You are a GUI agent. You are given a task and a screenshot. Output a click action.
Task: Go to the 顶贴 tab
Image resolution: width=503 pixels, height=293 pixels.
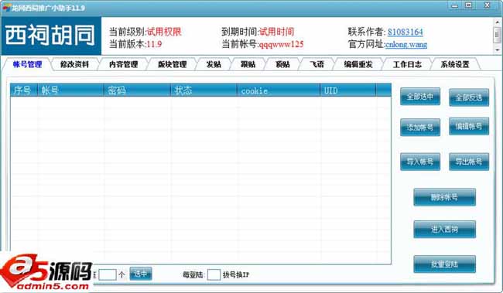point(282,64)
